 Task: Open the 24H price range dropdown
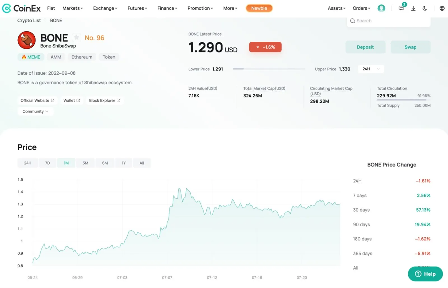coord(371,69)
